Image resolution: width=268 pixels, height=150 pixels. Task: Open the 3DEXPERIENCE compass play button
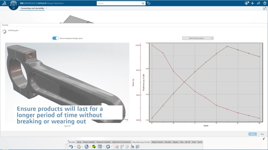coord(13,5)
